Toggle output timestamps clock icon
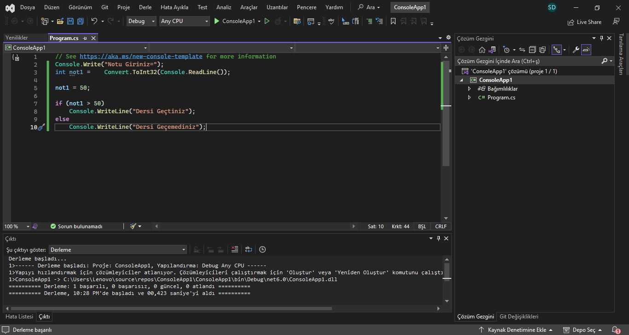Viewport: 629px width, 335px height. pyautogui.click(x=262, y=249)
